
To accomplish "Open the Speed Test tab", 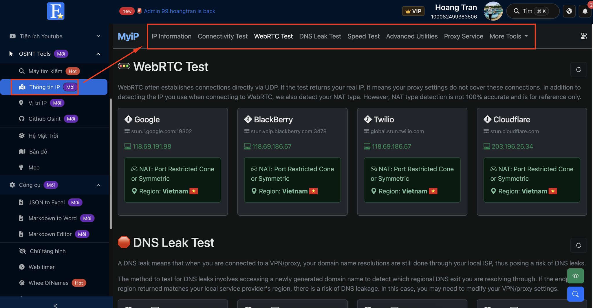I will click(363, 36).
